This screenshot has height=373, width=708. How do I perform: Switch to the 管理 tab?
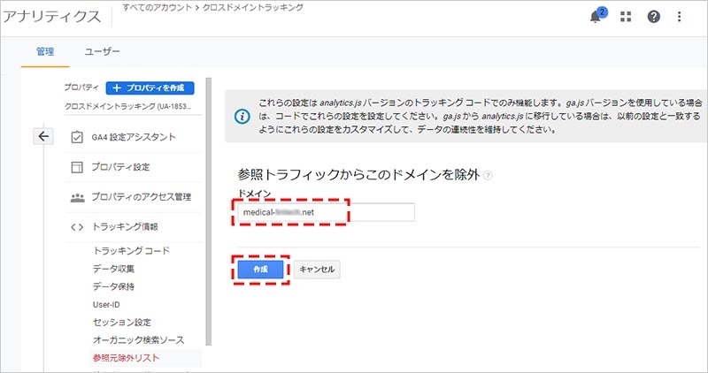45,52
